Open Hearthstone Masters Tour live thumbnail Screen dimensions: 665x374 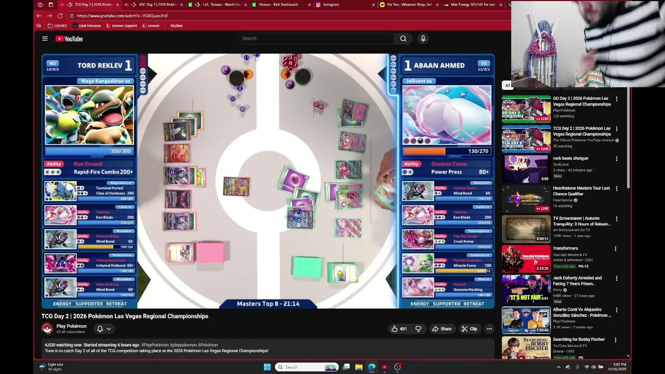(x=526, y=198)
